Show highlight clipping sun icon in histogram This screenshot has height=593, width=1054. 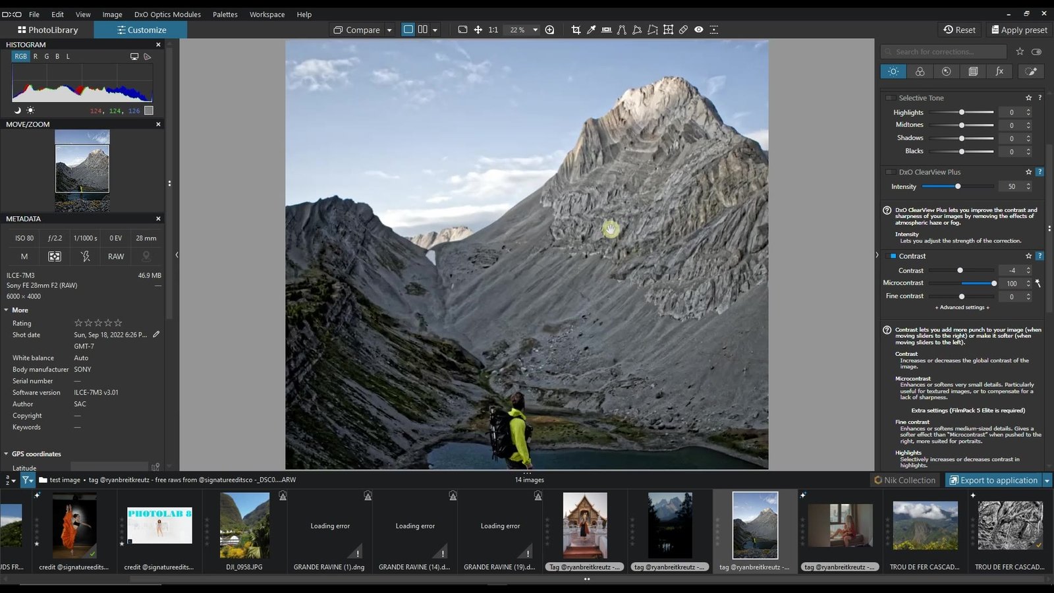tap(30, 111)
